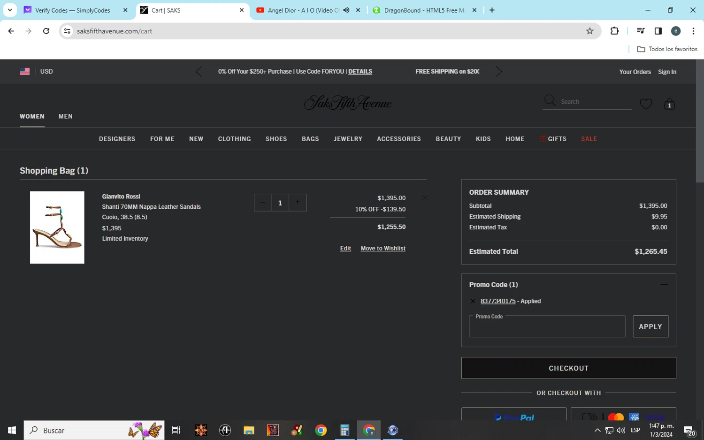Toggle Chrome side panel
Viewport: 704px width, 440px height.
658,31
